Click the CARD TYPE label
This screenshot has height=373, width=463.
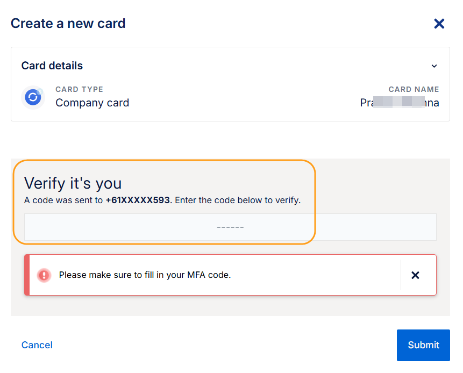click(79, 89)
